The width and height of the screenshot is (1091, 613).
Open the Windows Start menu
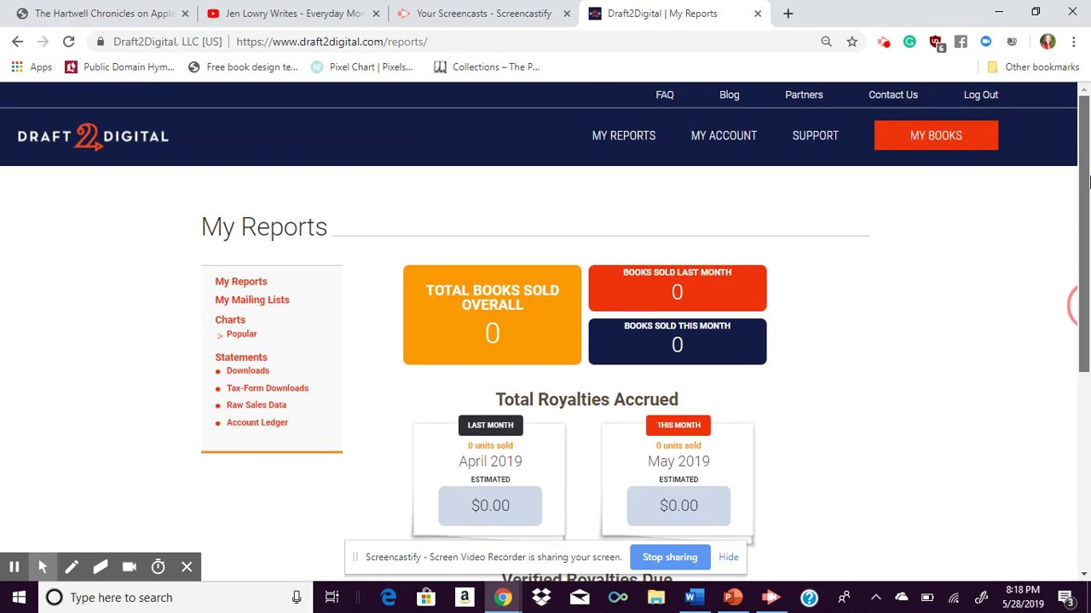click(19, 597)
